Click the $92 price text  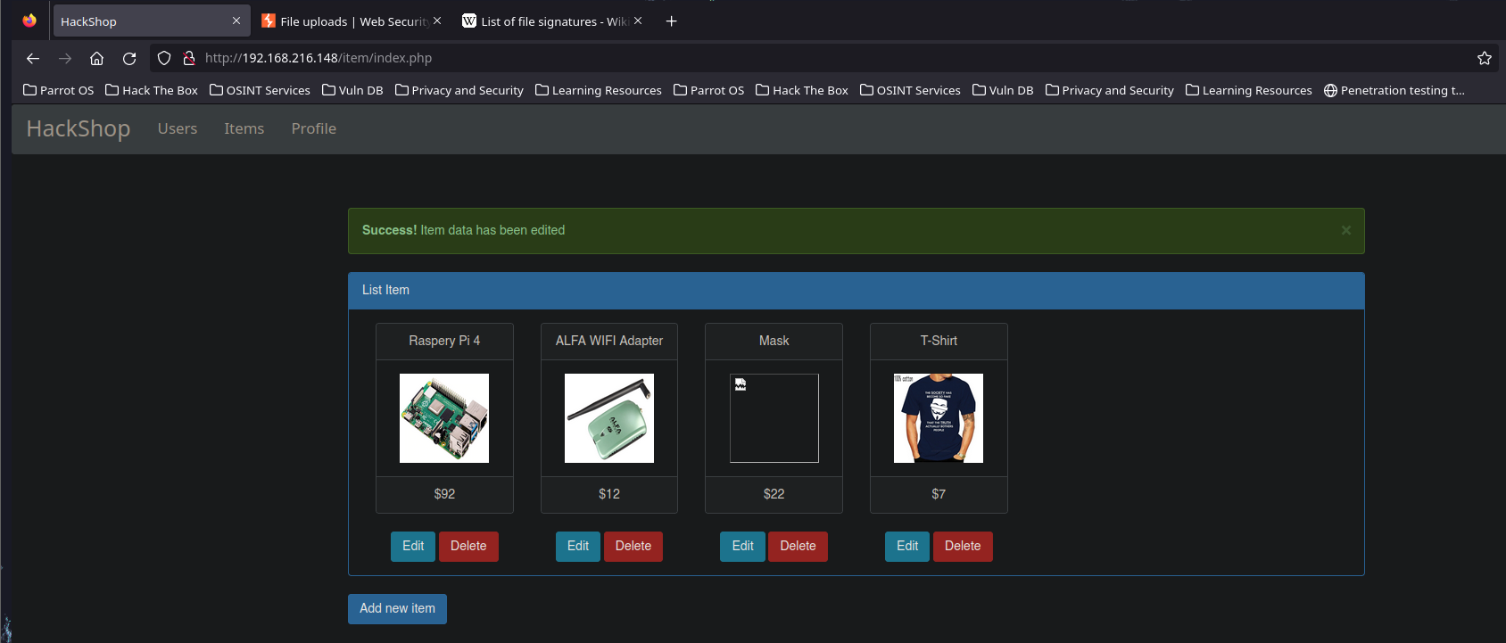coord(444,494)
